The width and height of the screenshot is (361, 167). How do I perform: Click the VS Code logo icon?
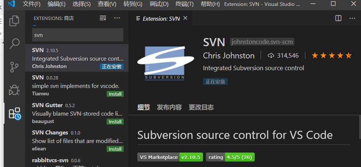pyautogui.click(x=11, y=4)
